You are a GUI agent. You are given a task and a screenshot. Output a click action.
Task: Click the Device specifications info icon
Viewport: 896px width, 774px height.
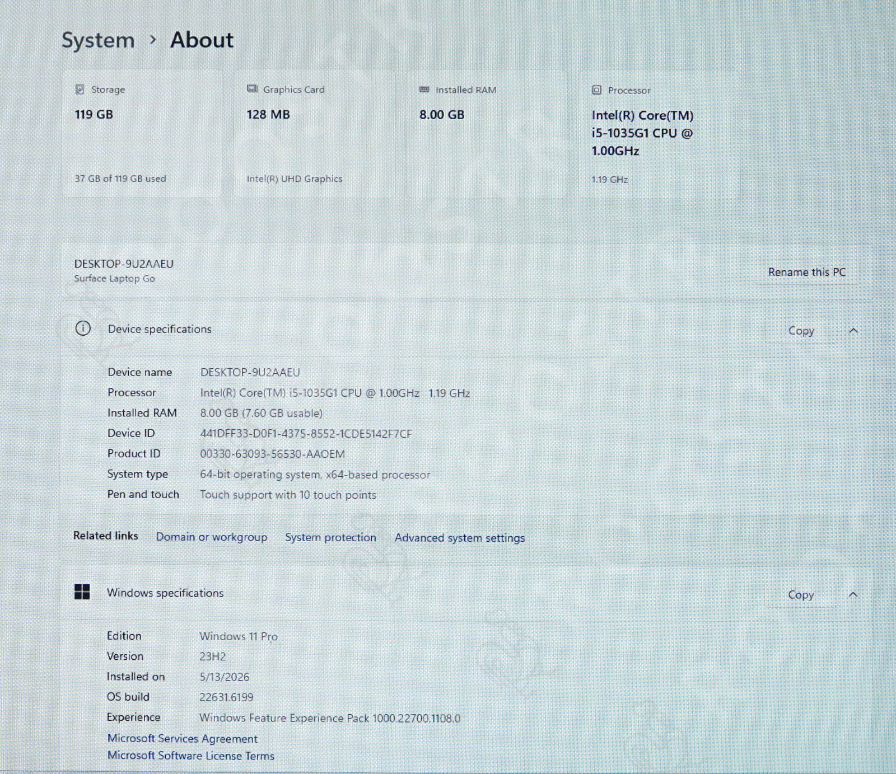(83, 329)
